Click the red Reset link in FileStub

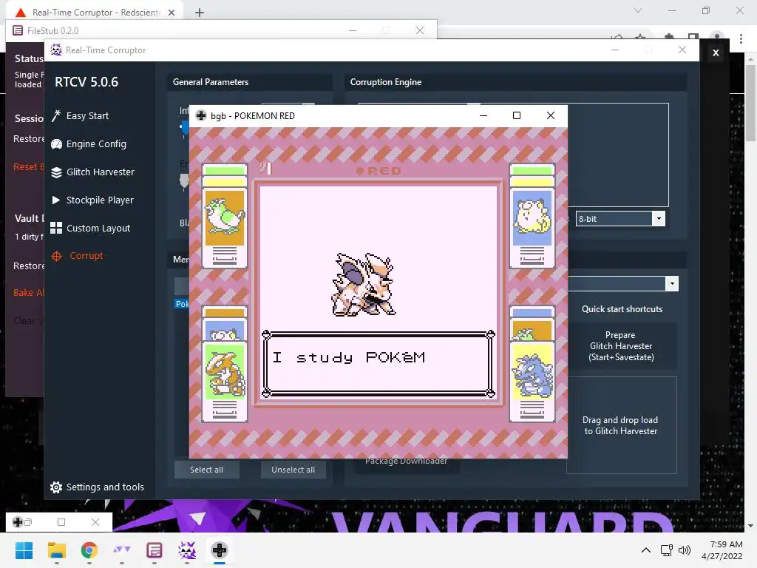click(29, 166)
